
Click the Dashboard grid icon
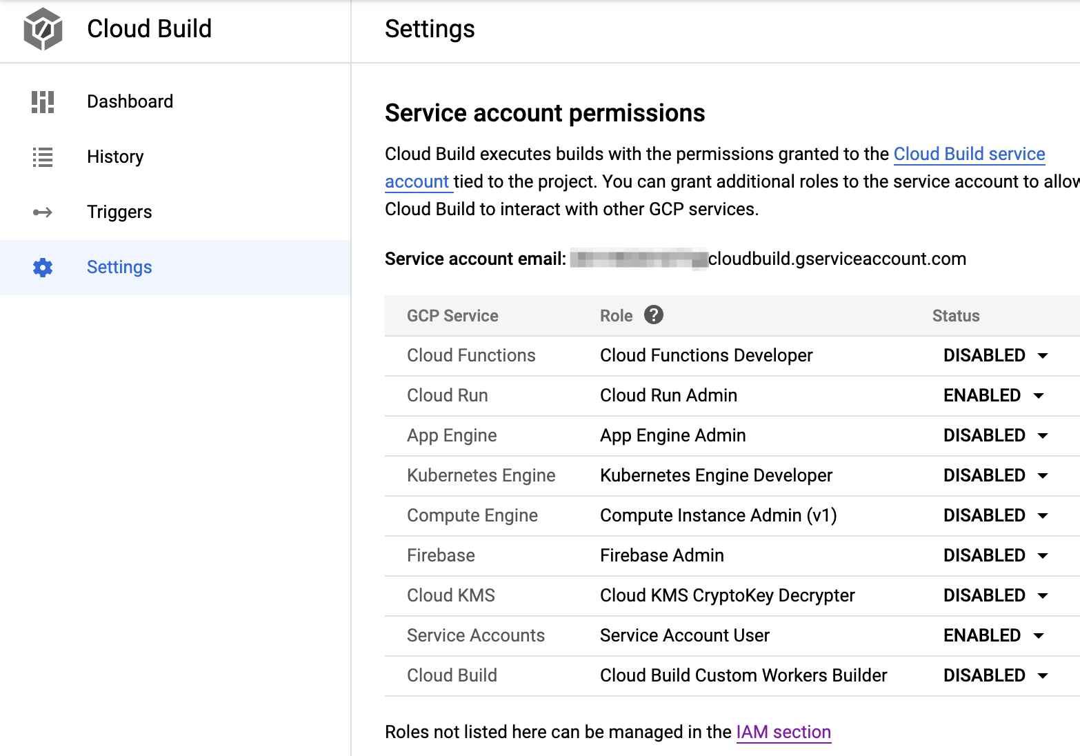click(x=43, y=101)
